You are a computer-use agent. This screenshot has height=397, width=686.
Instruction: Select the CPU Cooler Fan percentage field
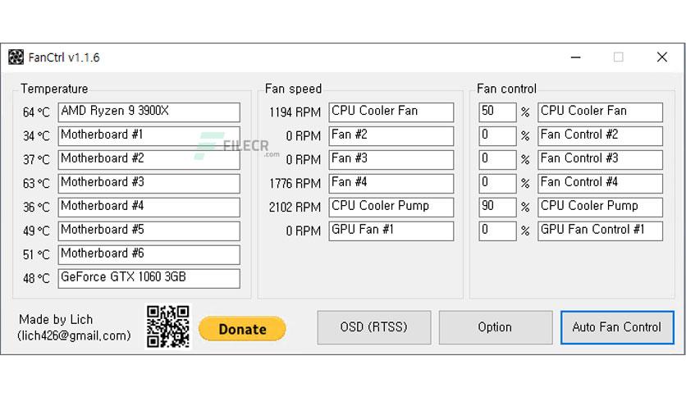click(497, 112)
